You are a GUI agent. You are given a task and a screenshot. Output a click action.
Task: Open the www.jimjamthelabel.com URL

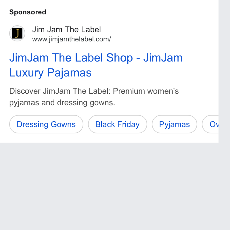pyautogui.click(x=72, y=39)
